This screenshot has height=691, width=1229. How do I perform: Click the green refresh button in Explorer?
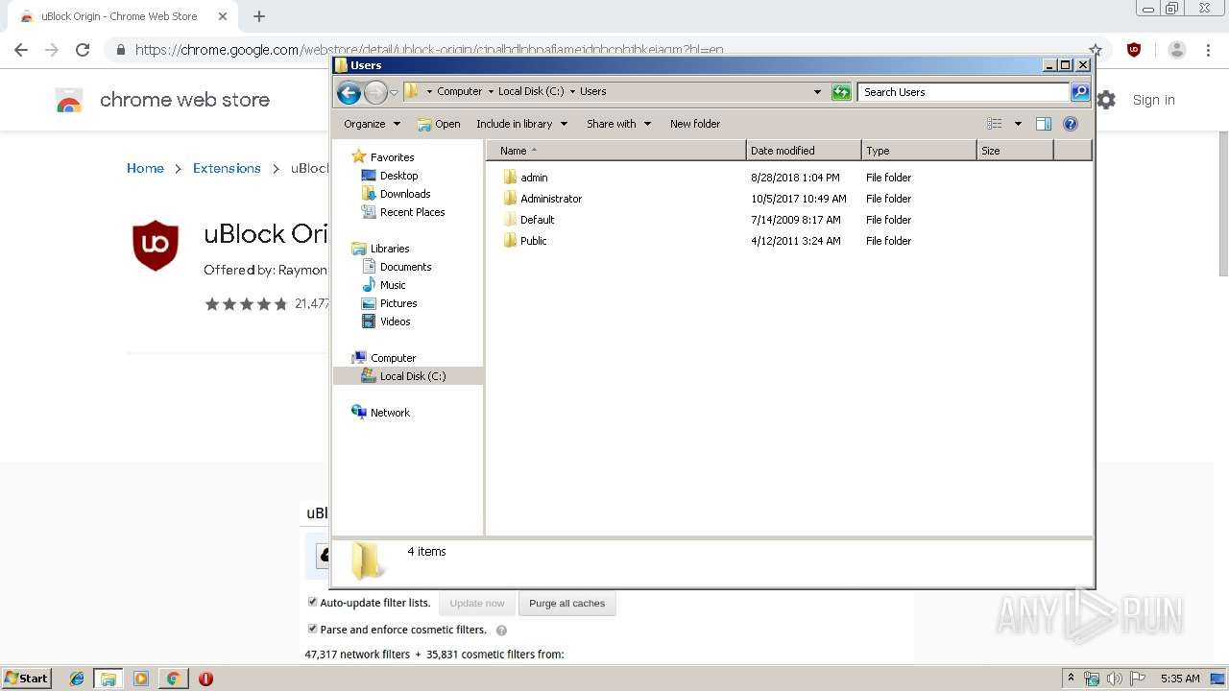841,92
